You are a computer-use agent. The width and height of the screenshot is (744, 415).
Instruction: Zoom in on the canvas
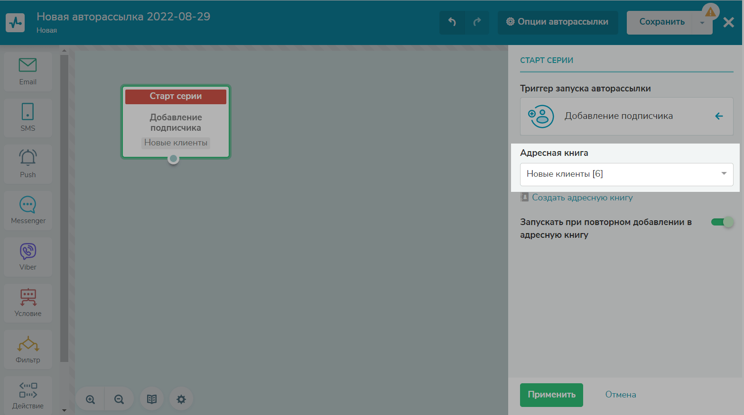[x=90, y=399]
